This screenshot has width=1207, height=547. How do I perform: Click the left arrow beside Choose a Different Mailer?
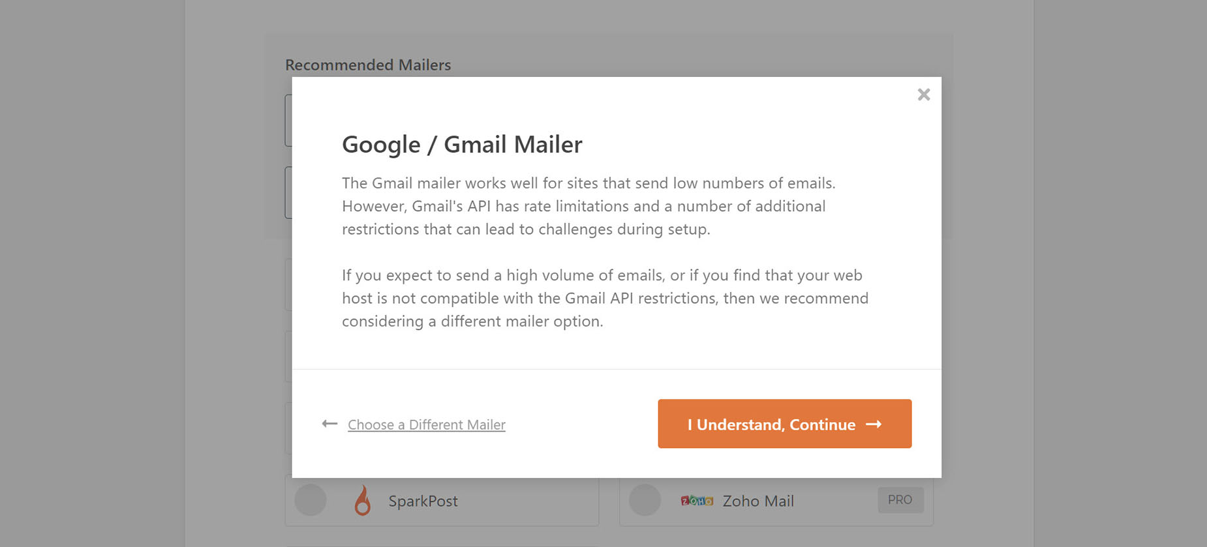329,424
